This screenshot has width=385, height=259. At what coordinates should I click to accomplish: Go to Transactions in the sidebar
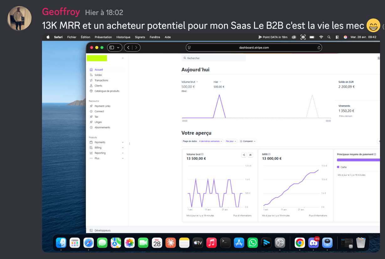[101, 80]
